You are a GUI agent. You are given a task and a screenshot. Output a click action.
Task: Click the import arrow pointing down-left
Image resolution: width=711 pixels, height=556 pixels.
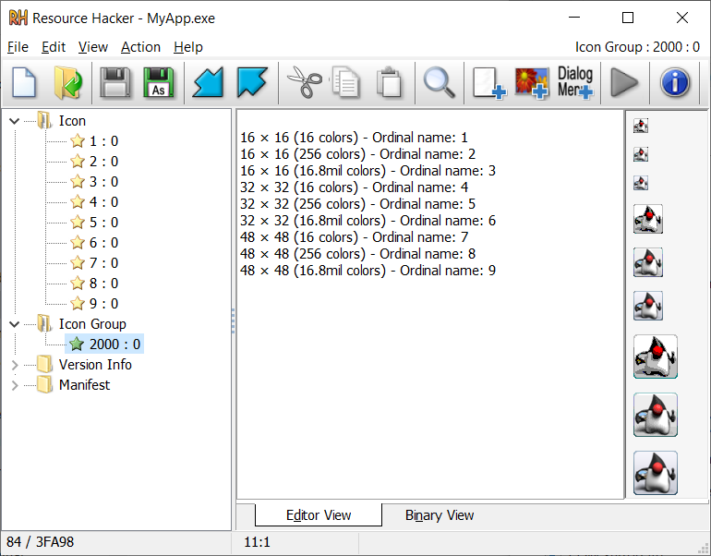tap(208, 82)
